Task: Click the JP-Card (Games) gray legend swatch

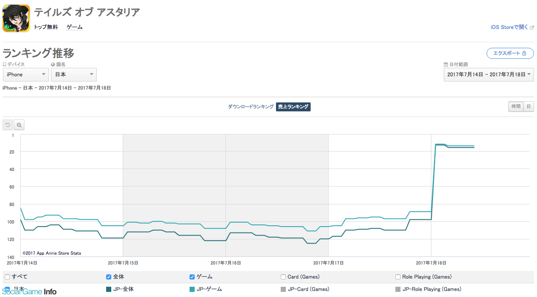Action: coord(283,289)
